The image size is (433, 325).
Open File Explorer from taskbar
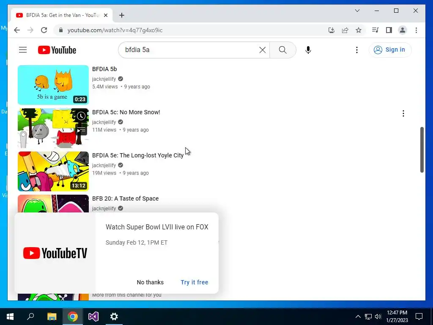pyautogui.click(x=52, y=317)
